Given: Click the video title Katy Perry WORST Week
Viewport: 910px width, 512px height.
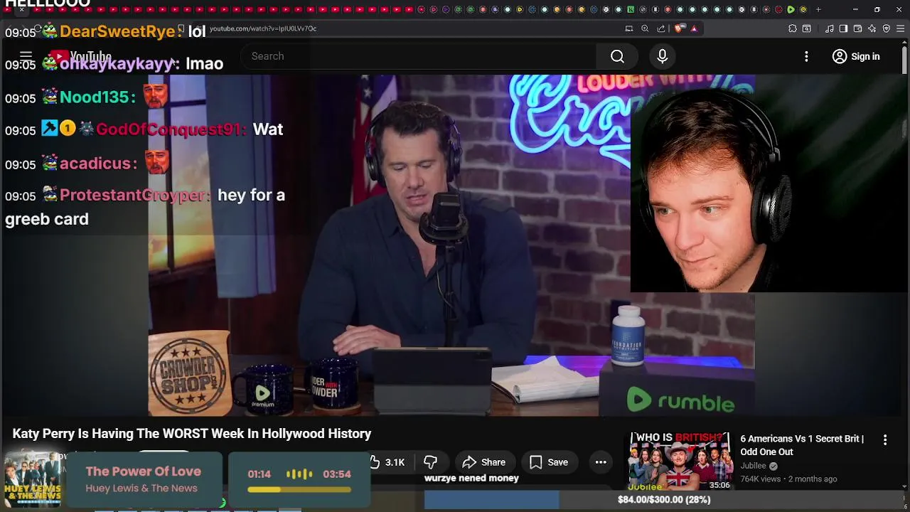Looking at the screenshot, I should point(192,434).
